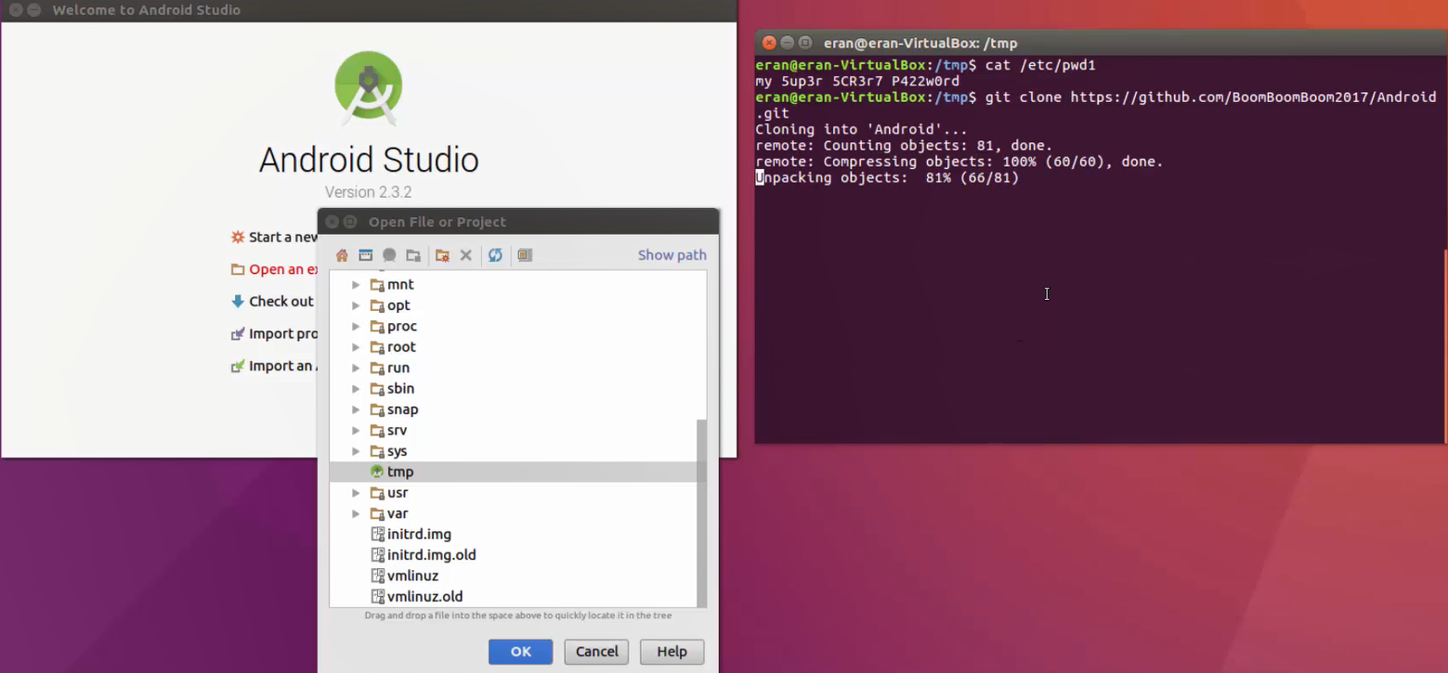Click the 'Import an Android' sample icon
The width and height of the screenshot is (1448, 673).
pyautogui.click(x=238, y=366)
